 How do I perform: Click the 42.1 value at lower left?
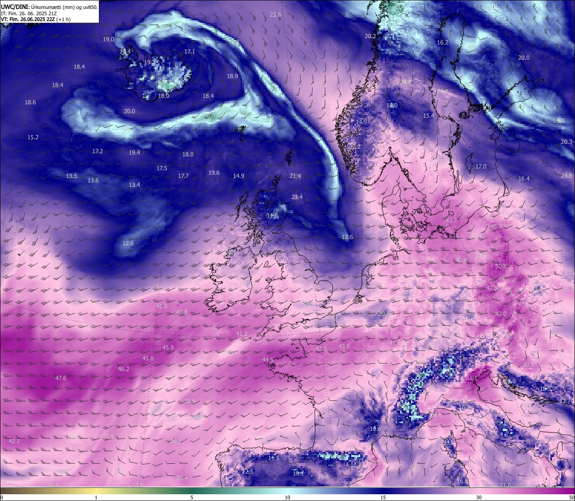14,441
